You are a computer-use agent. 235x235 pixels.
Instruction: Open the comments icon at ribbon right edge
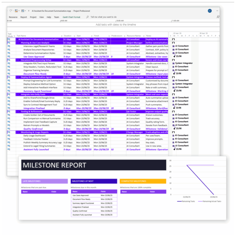[x=218, y=17]
